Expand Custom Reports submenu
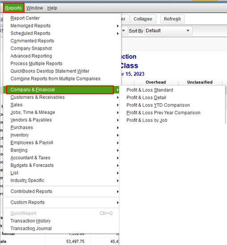The width and height of the screenshot is (227, 245). tap(61, 202)
